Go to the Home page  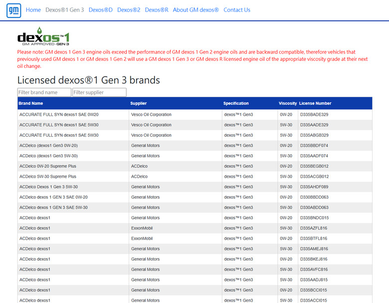(x=33, y=10)
